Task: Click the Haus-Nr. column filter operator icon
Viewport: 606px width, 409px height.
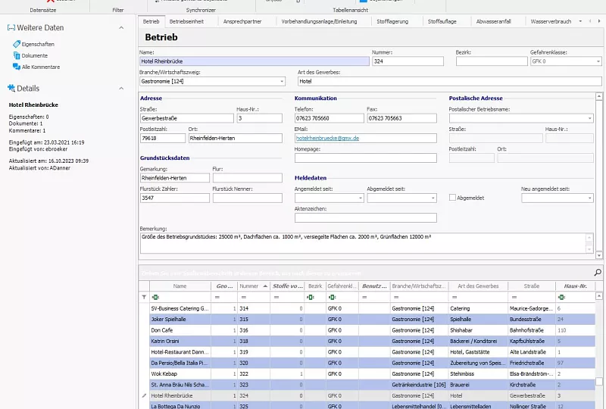Action: pyautogui.click(x=561, y=297)
